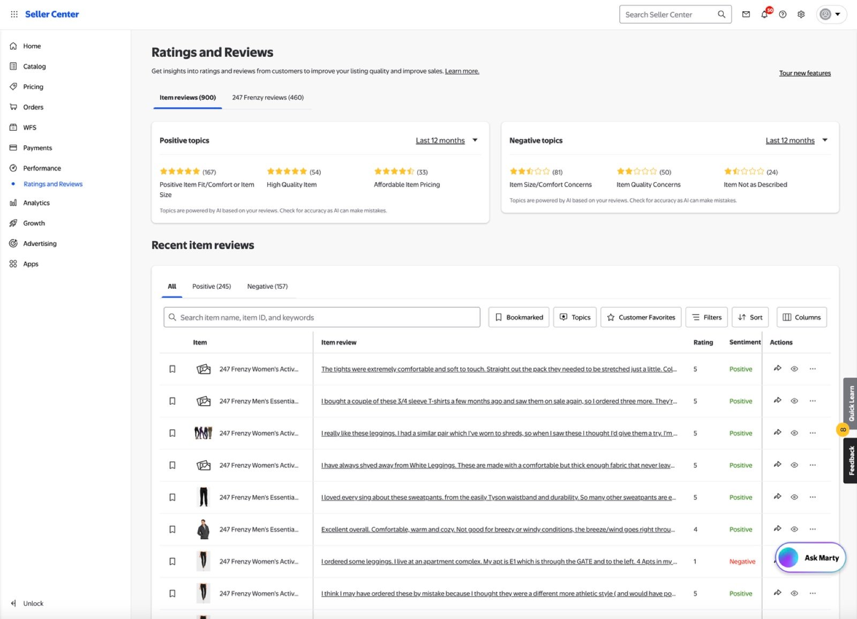Screen dimensions: 857x619
Task: Toggle visibility eye for the 'Excellent overall' review
Action: [794, 529]
